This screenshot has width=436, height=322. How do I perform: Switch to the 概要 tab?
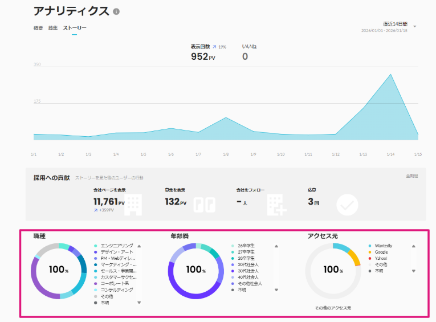tap(38, 28)
